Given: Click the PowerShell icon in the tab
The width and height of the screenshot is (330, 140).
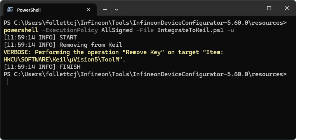Looking at the screenshot, I should point(10,10).
